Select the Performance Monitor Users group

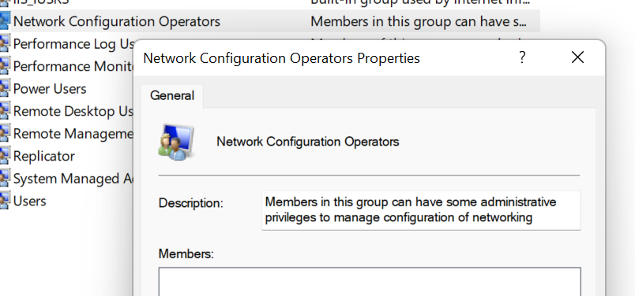coord(73,66)
